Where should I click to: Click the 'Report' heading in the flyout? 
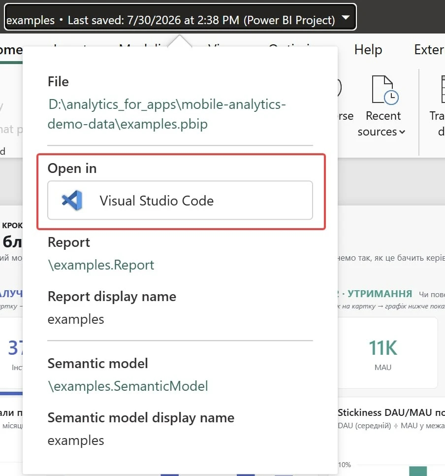pos(69,242)
